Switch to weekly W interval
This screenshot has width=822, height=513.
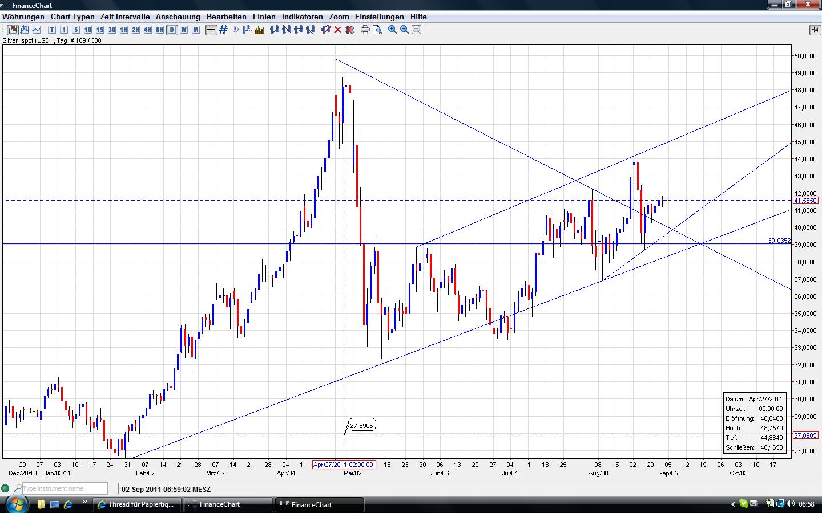coord(184,30)
